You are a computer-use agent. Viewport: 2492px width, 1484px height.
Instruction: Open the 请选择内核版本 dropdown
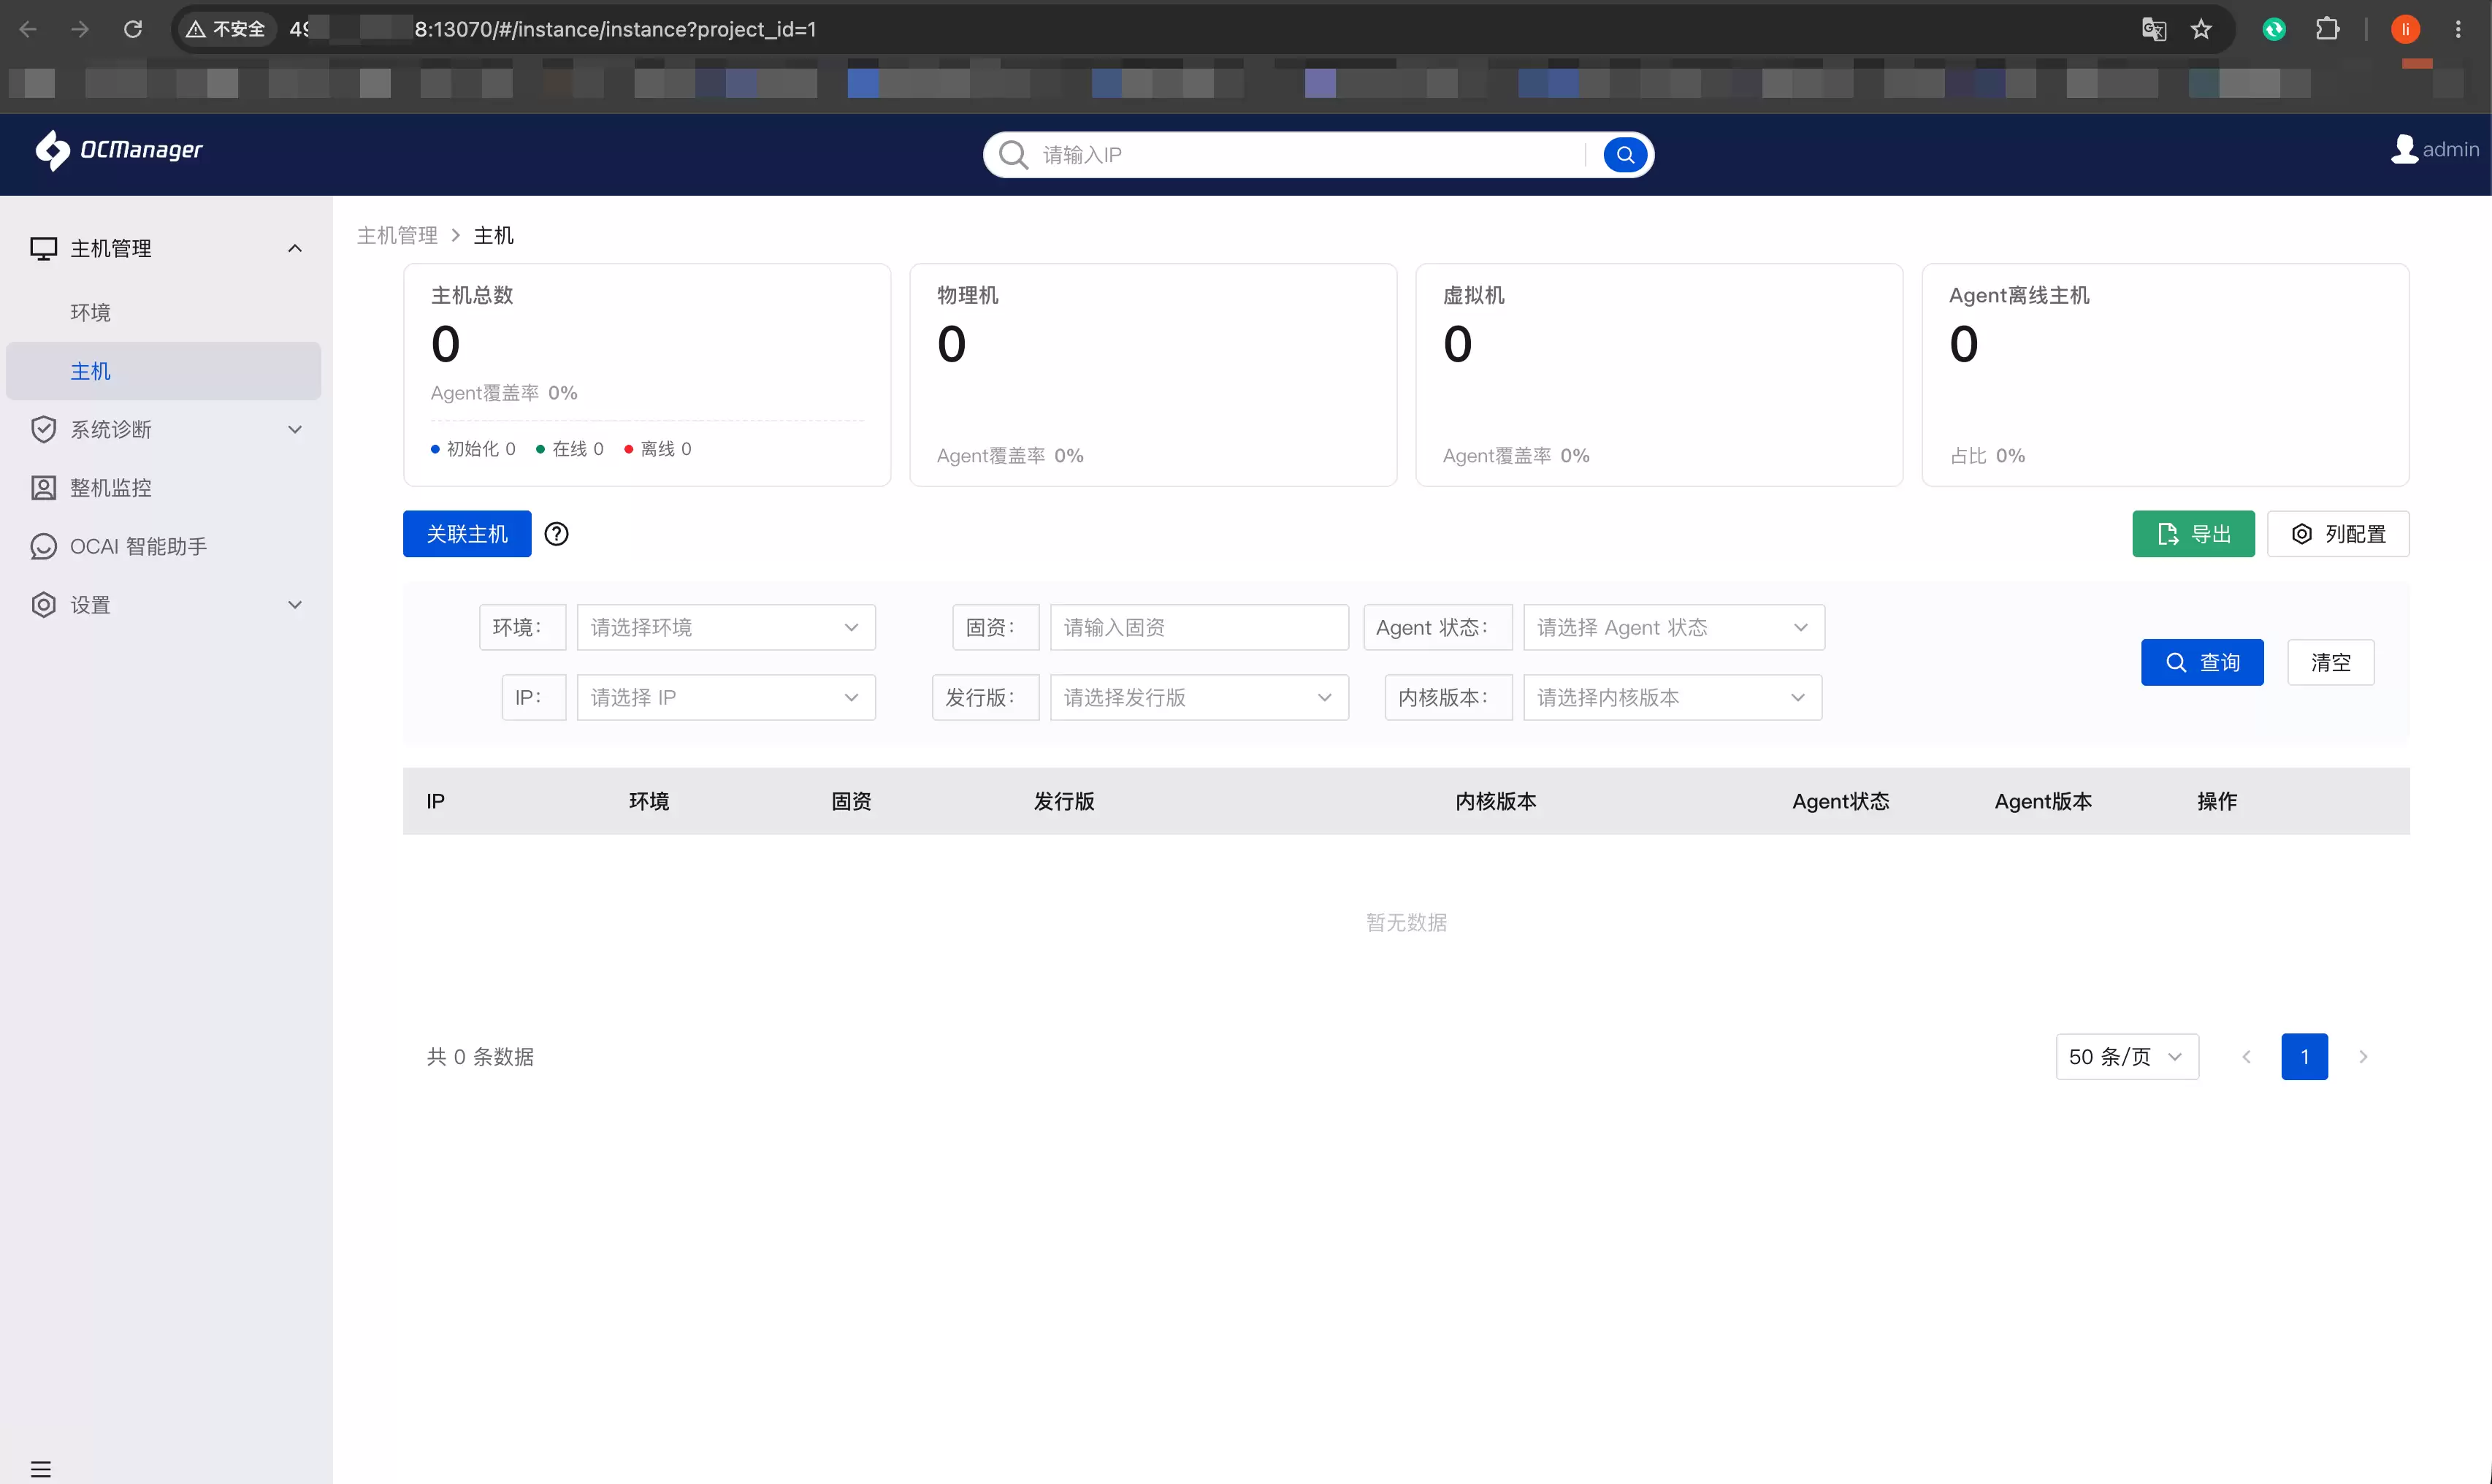click(1672, 697)
